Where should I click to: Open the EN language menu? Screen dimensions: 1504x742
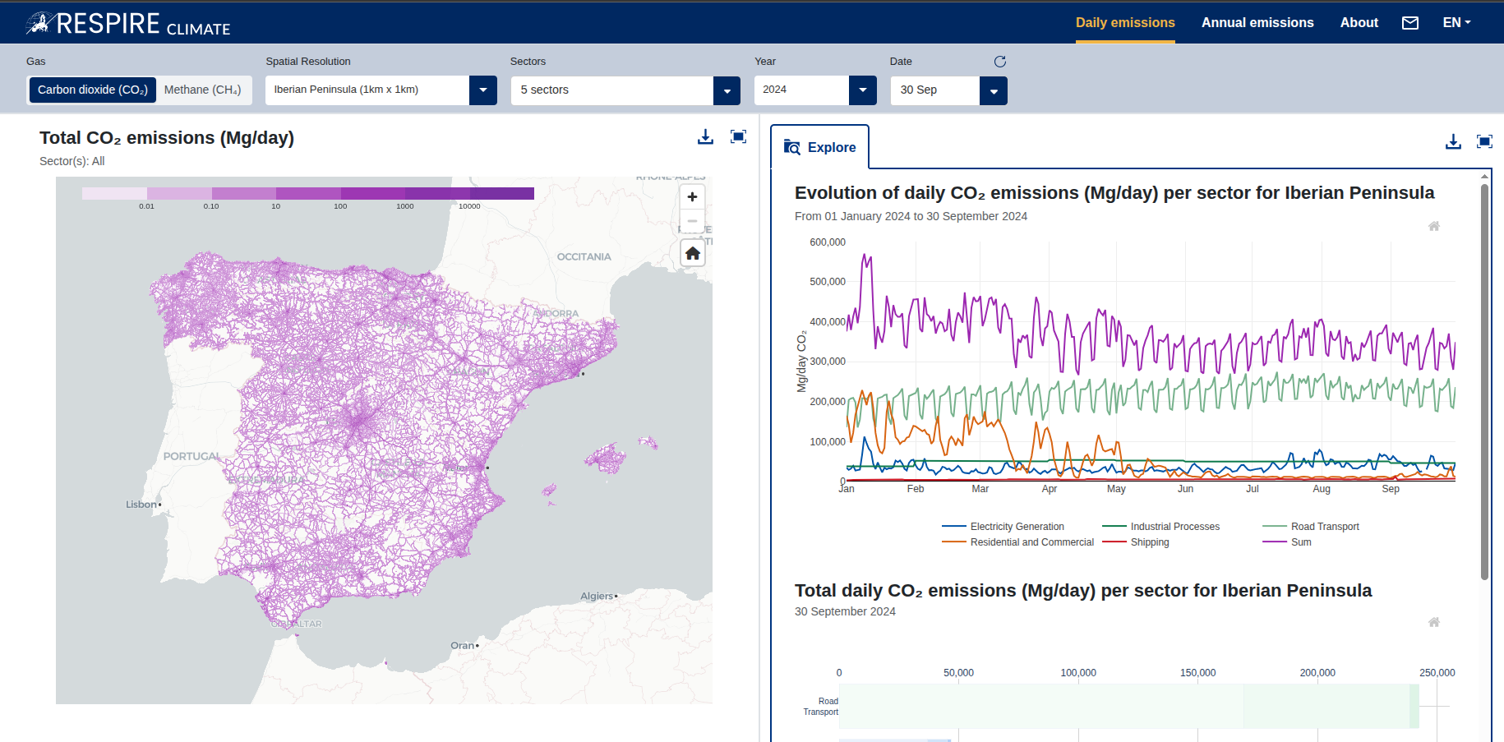pos(1456,22)
